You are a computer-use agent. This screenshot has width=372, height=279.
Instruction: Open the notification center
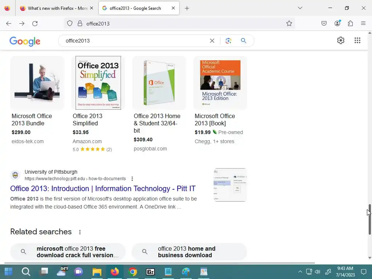[363, 272]
